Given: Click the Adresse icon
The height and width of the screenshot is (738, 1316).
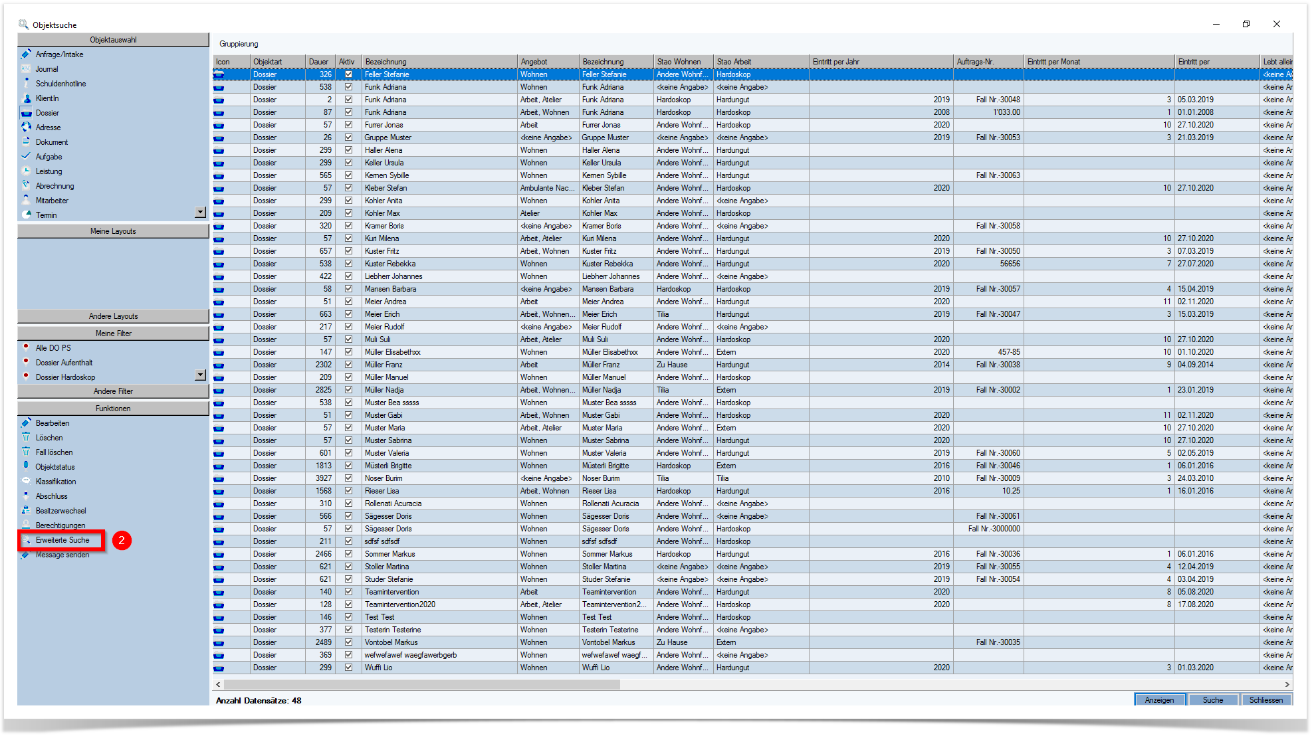Looking at the screenshot, I should [x=26, y=128].
